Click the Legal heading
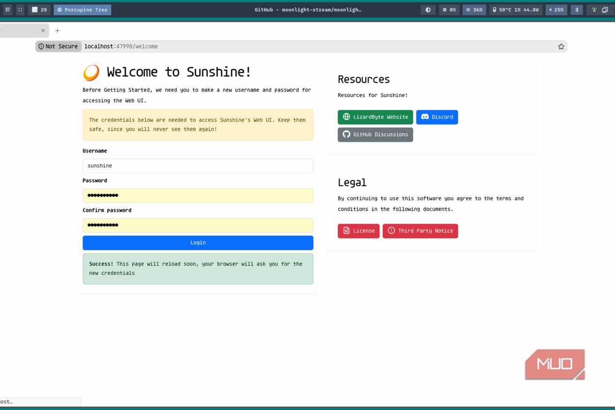 pos(352,183)
